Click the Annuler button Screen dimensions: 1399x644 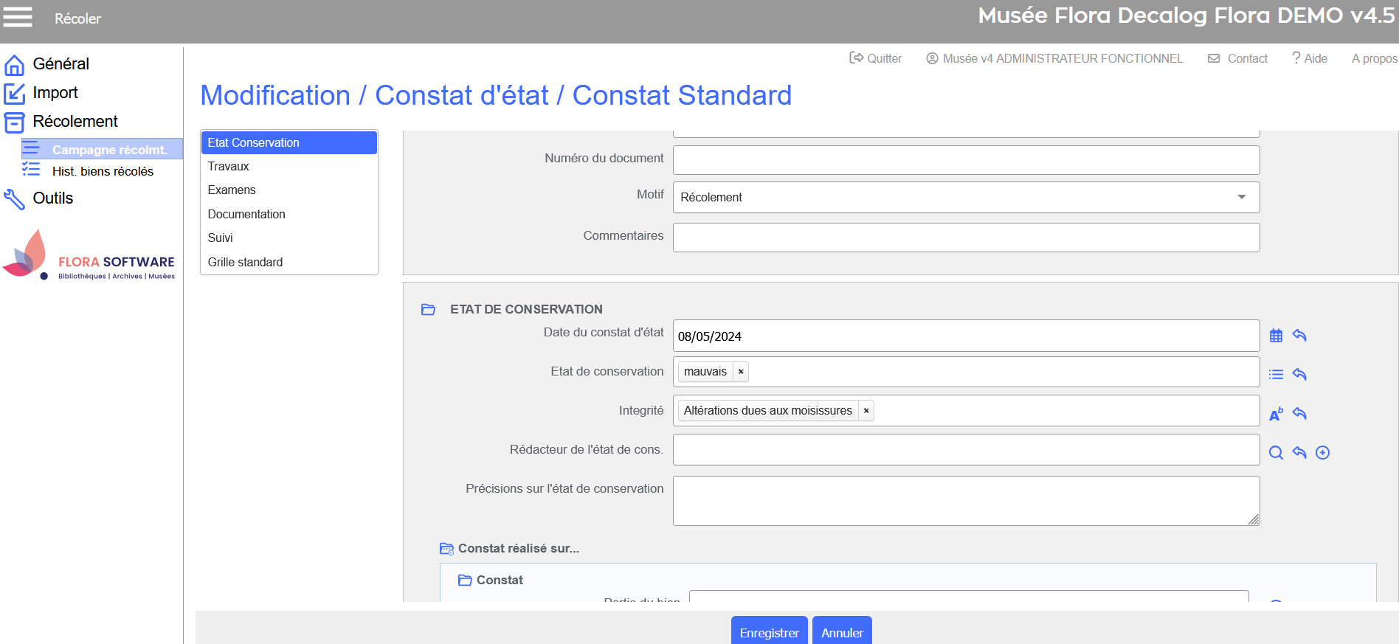coord(842,632)
